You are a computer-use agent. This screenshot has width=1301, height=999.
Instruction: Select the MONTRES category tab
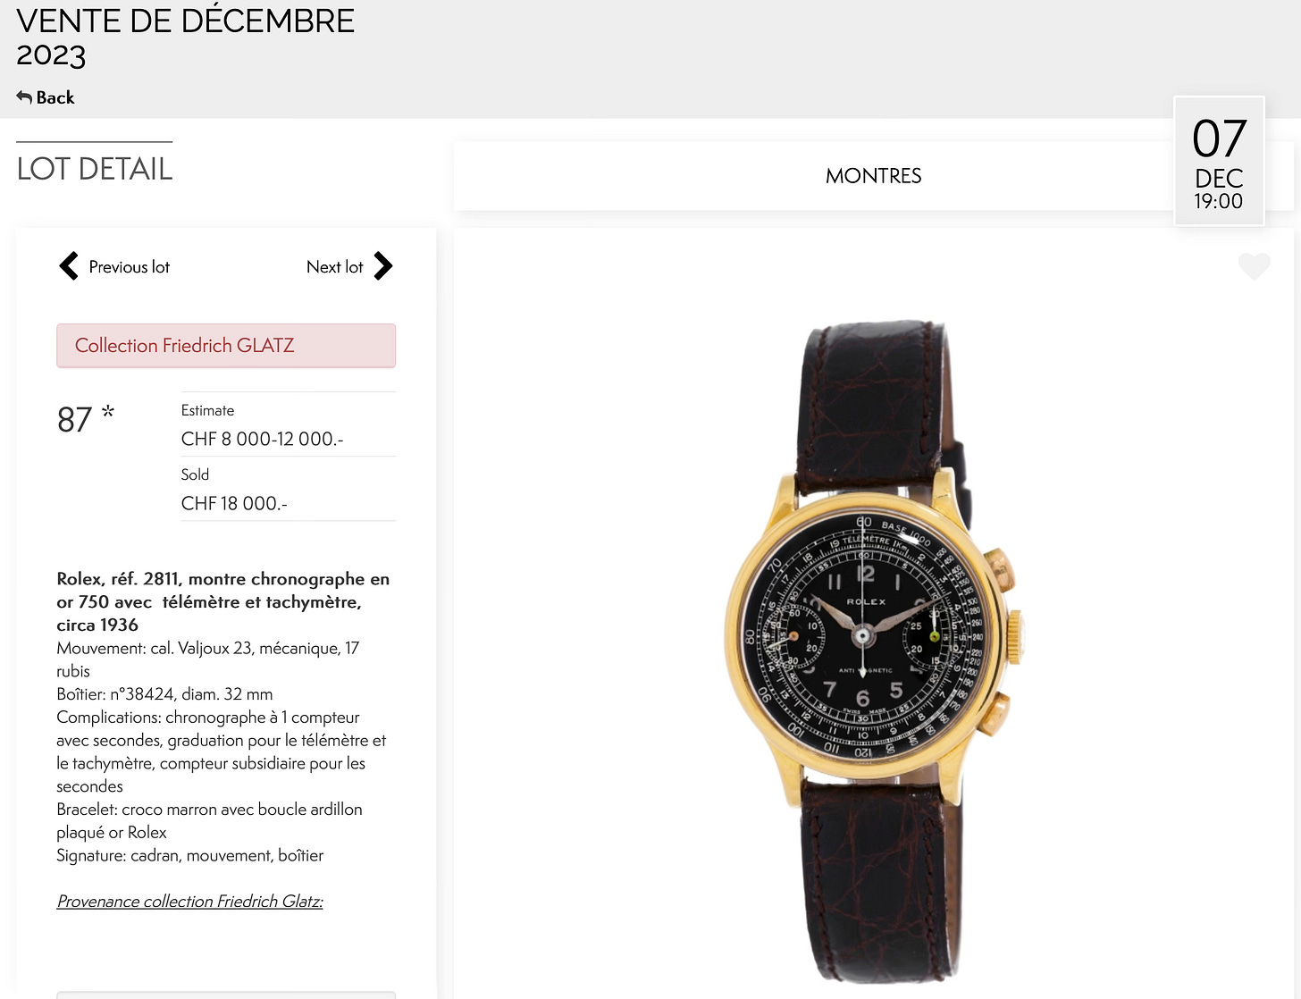tap(873, 176)
